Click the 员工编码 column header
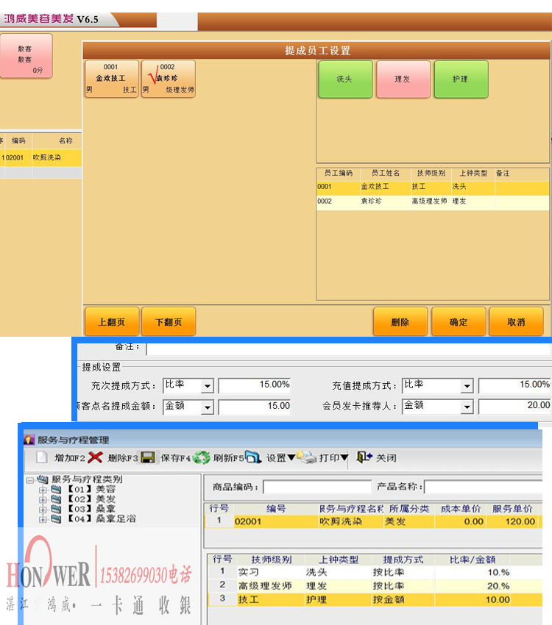 [339, 173]
